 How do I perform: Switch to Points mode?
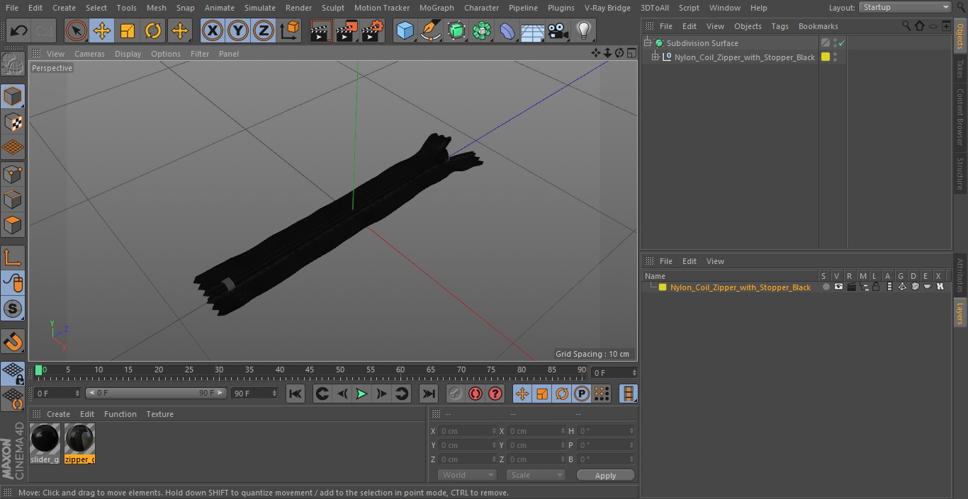(13, 173)
